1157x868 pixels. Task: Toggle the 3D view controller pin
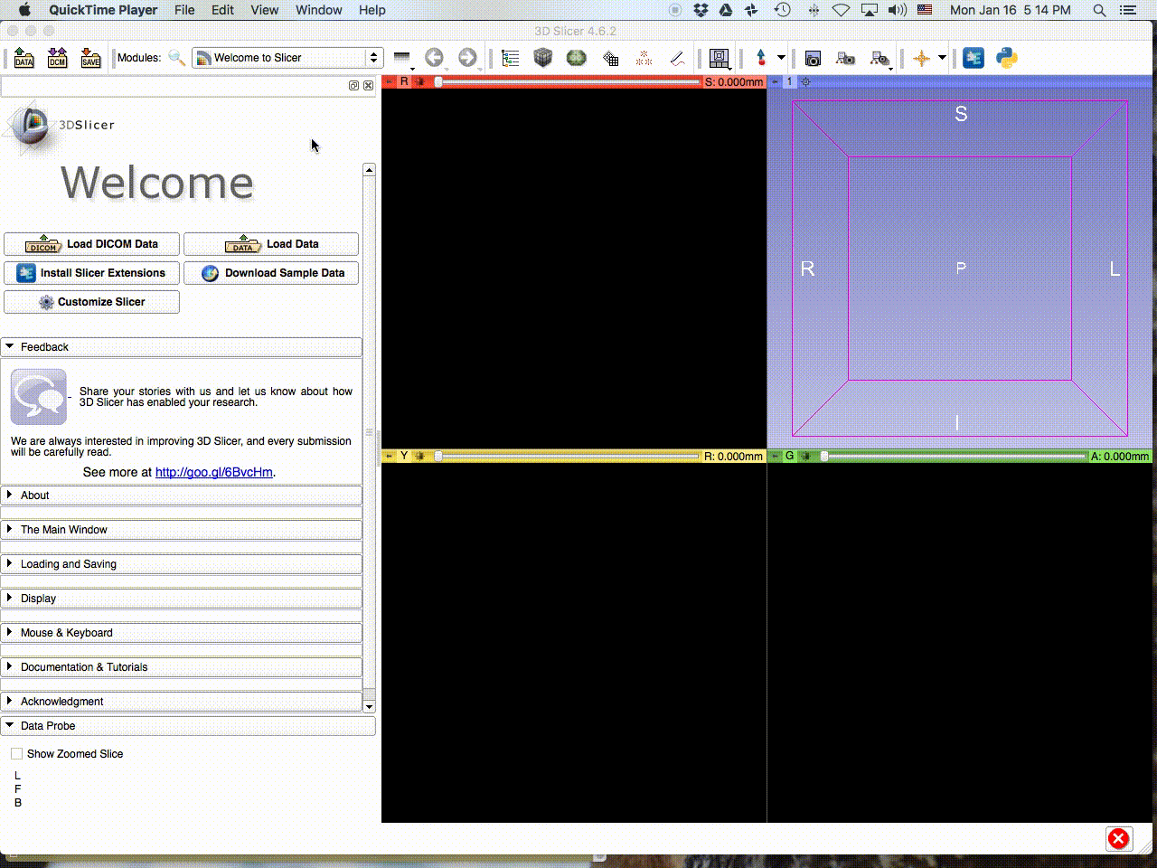(x=775, y=81)
